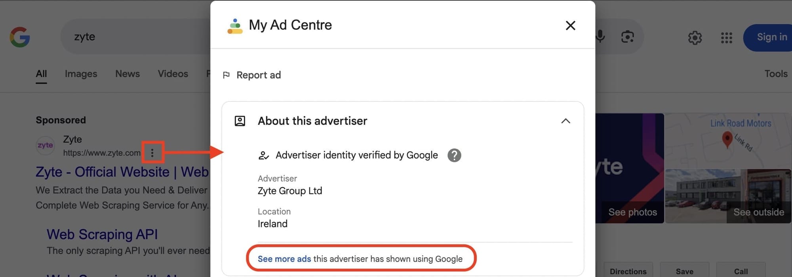This screenshot has height=277, width=792.
Task: Click the My Ad Centre logo icon
Action: tap(234, 25)
